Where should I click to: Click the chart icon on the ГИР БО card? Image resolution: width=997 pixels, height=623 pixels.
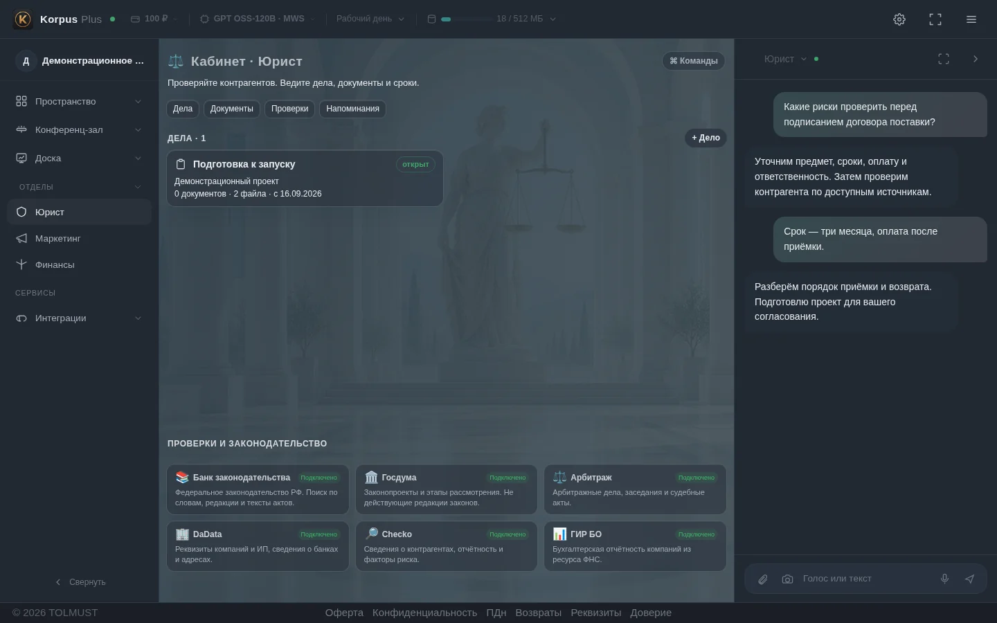[x=559, y=534]
